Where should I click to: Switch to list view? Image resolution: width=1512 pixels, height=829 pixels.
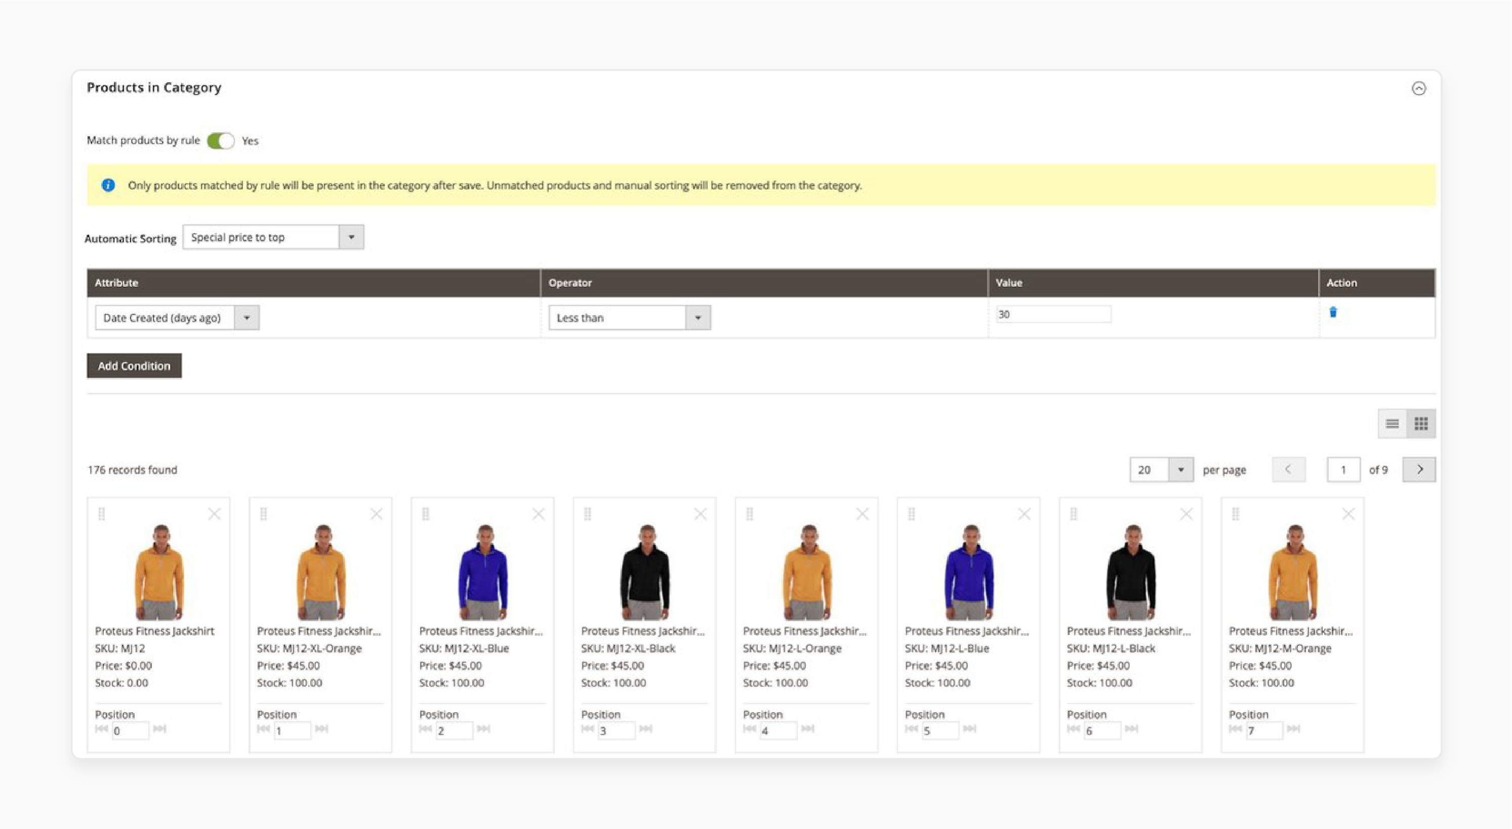tap(1392, 423)
